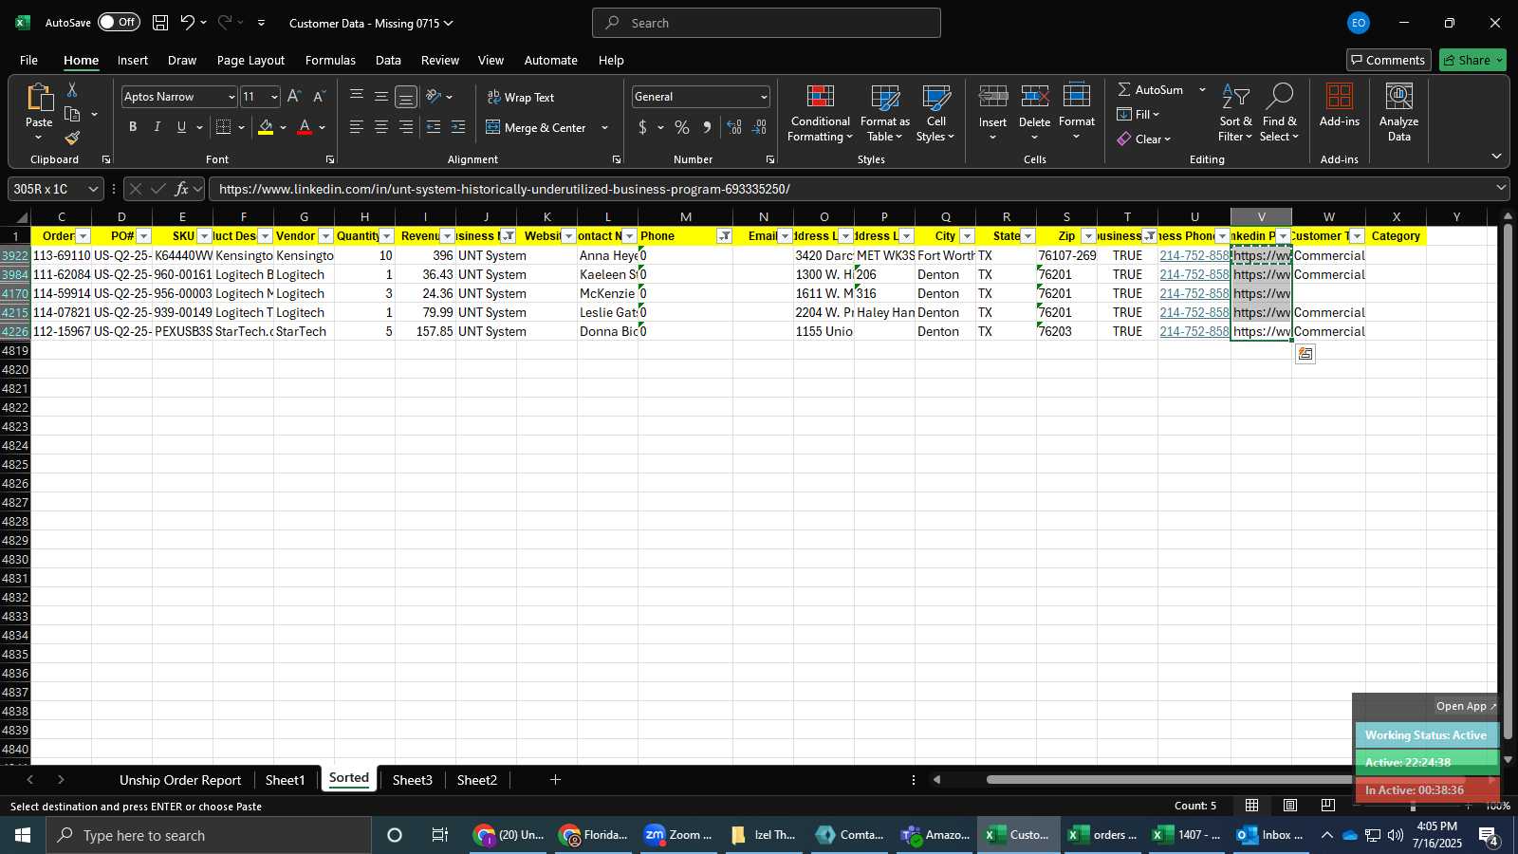The width and height of the screenshot is (1518, 854).
Task: Click the Fill button in Editing group
Action: tap(1138, 114)
